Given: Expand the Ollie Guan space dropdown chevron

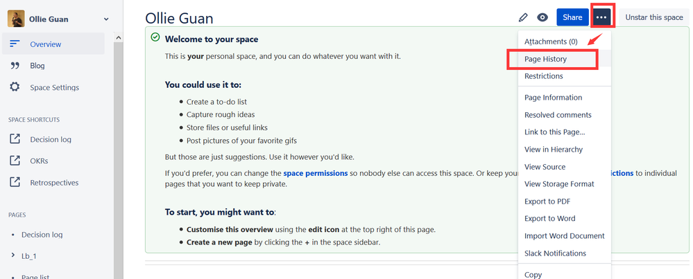Looking at the screenshot, I should pyautogui.click(x=105, y=19).
